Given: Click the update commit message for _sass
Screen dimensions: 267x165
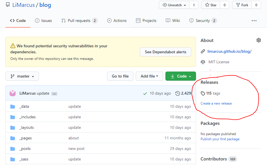Looking at the screenshot, I should click(75, 159).
